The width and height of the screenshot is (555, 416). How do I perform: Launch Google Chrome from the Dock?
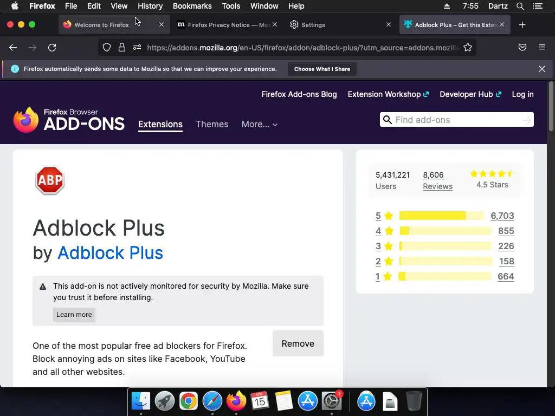pos(188,401)
